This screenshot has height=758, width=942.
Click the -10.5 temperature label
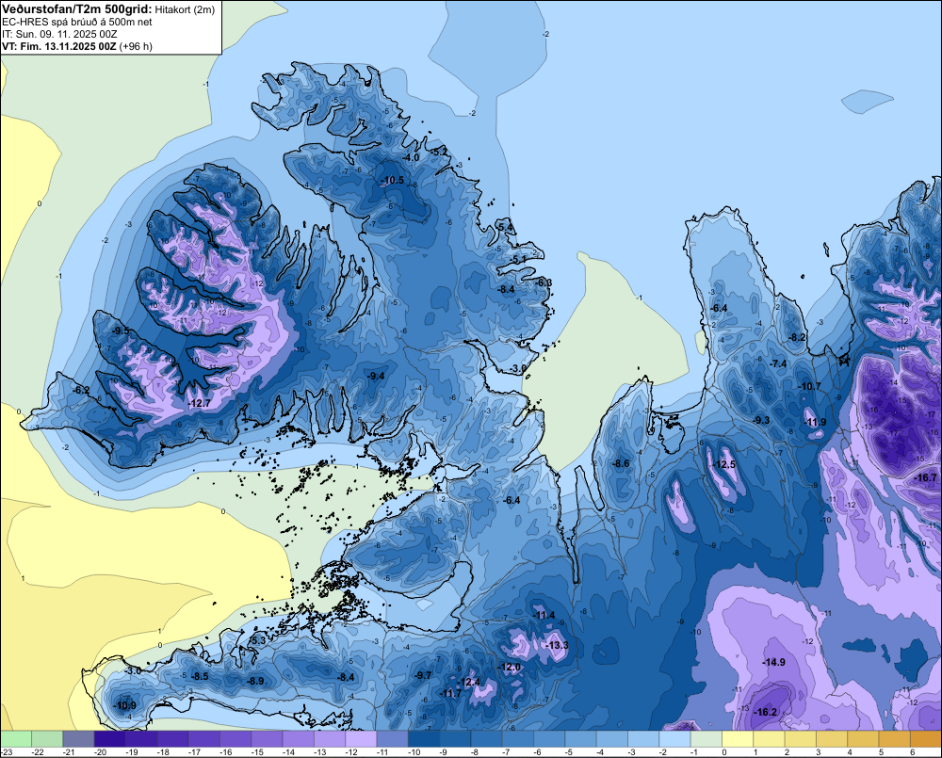click(393, 180)
